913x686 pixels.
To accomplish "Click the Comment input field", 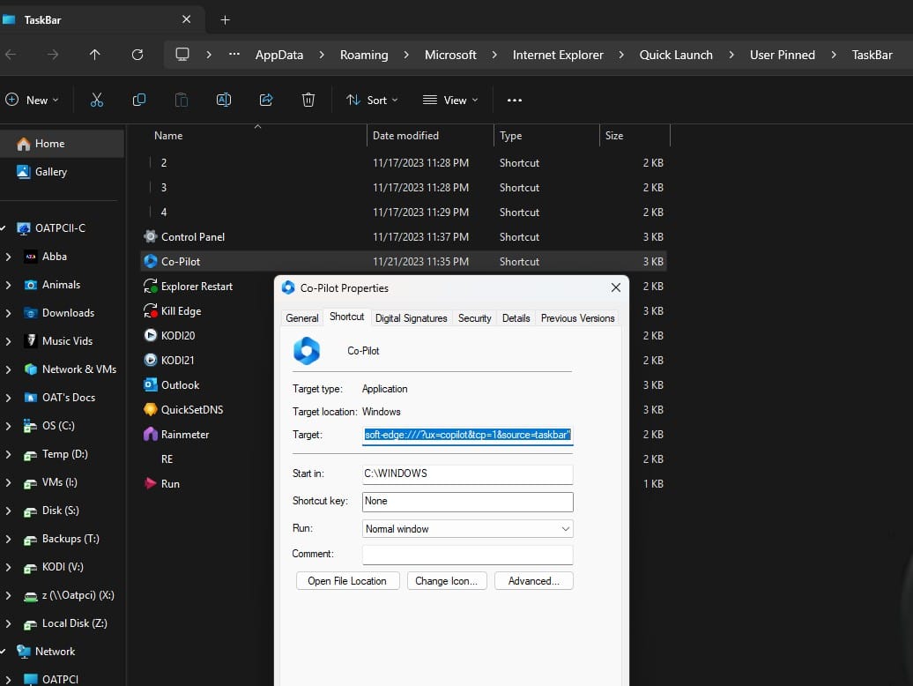I will point(468,555).
